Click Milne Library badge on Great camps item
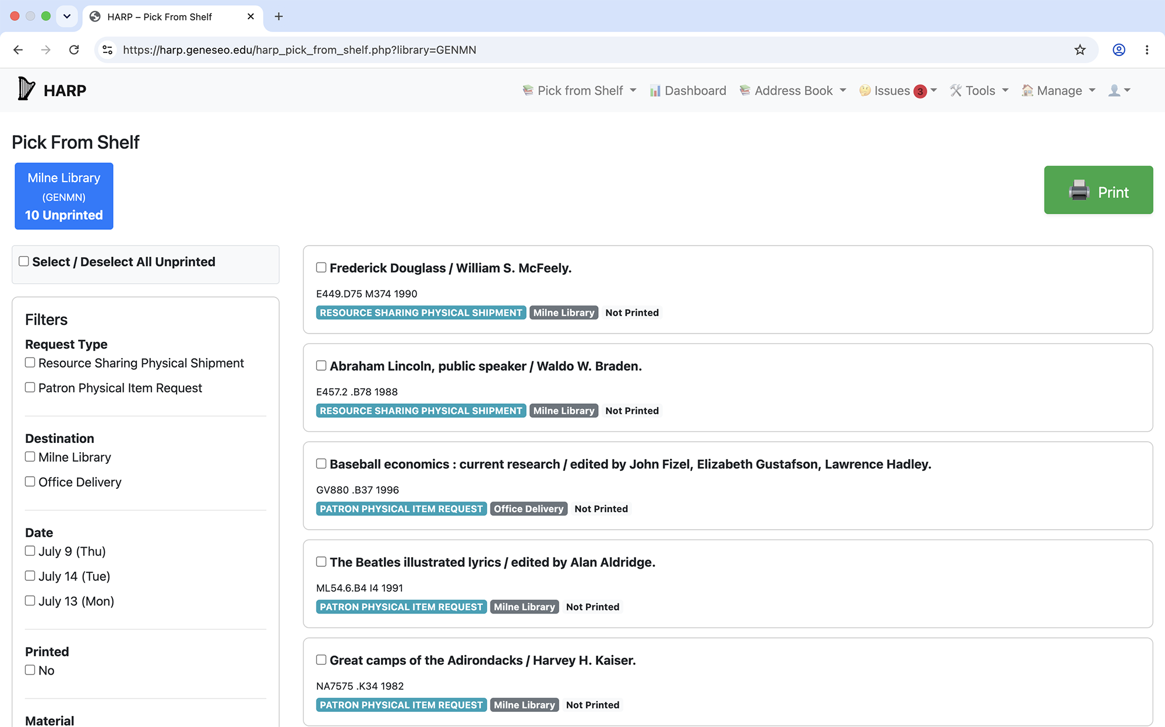 (524, 705)
